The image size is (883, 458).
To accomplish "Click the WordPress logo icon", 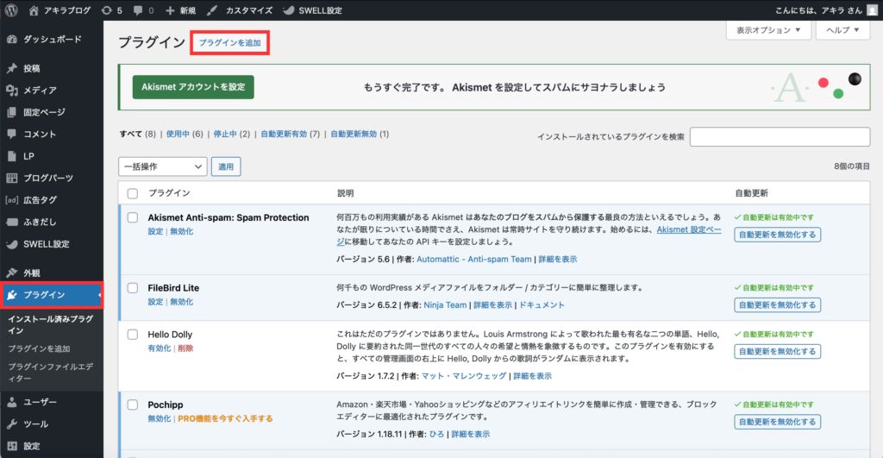I will point(11,10).
